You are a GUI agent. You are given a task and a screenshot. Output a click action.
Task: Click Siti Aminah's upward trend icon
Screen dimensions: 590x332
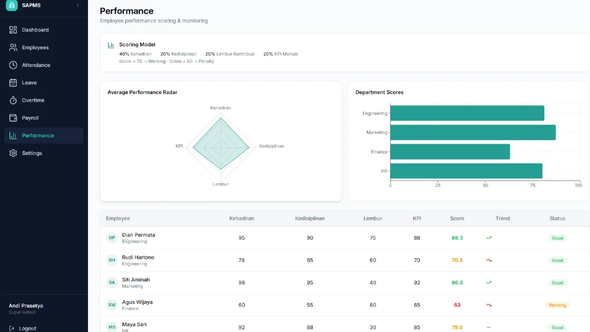pyautogui.click(x=489, y=283)
